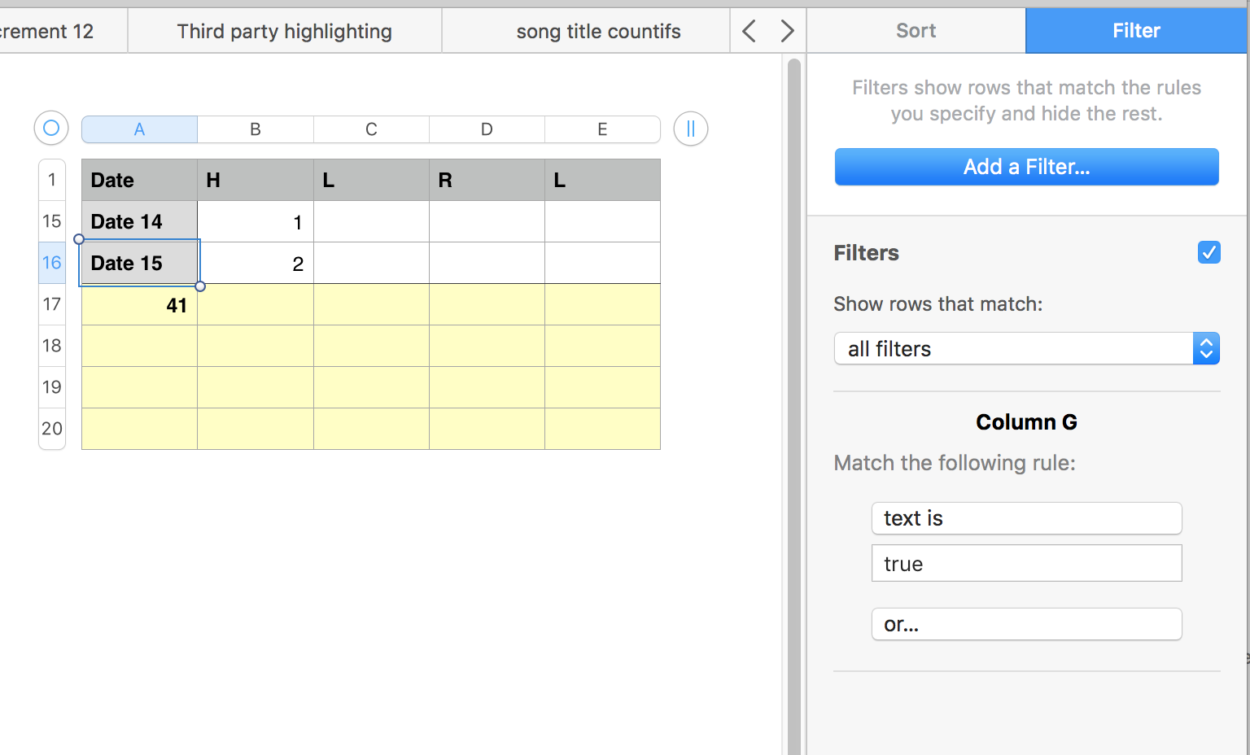Click the "Add a Filter…" button
The image size is (1250, 755).
(x=1026, y=167)
